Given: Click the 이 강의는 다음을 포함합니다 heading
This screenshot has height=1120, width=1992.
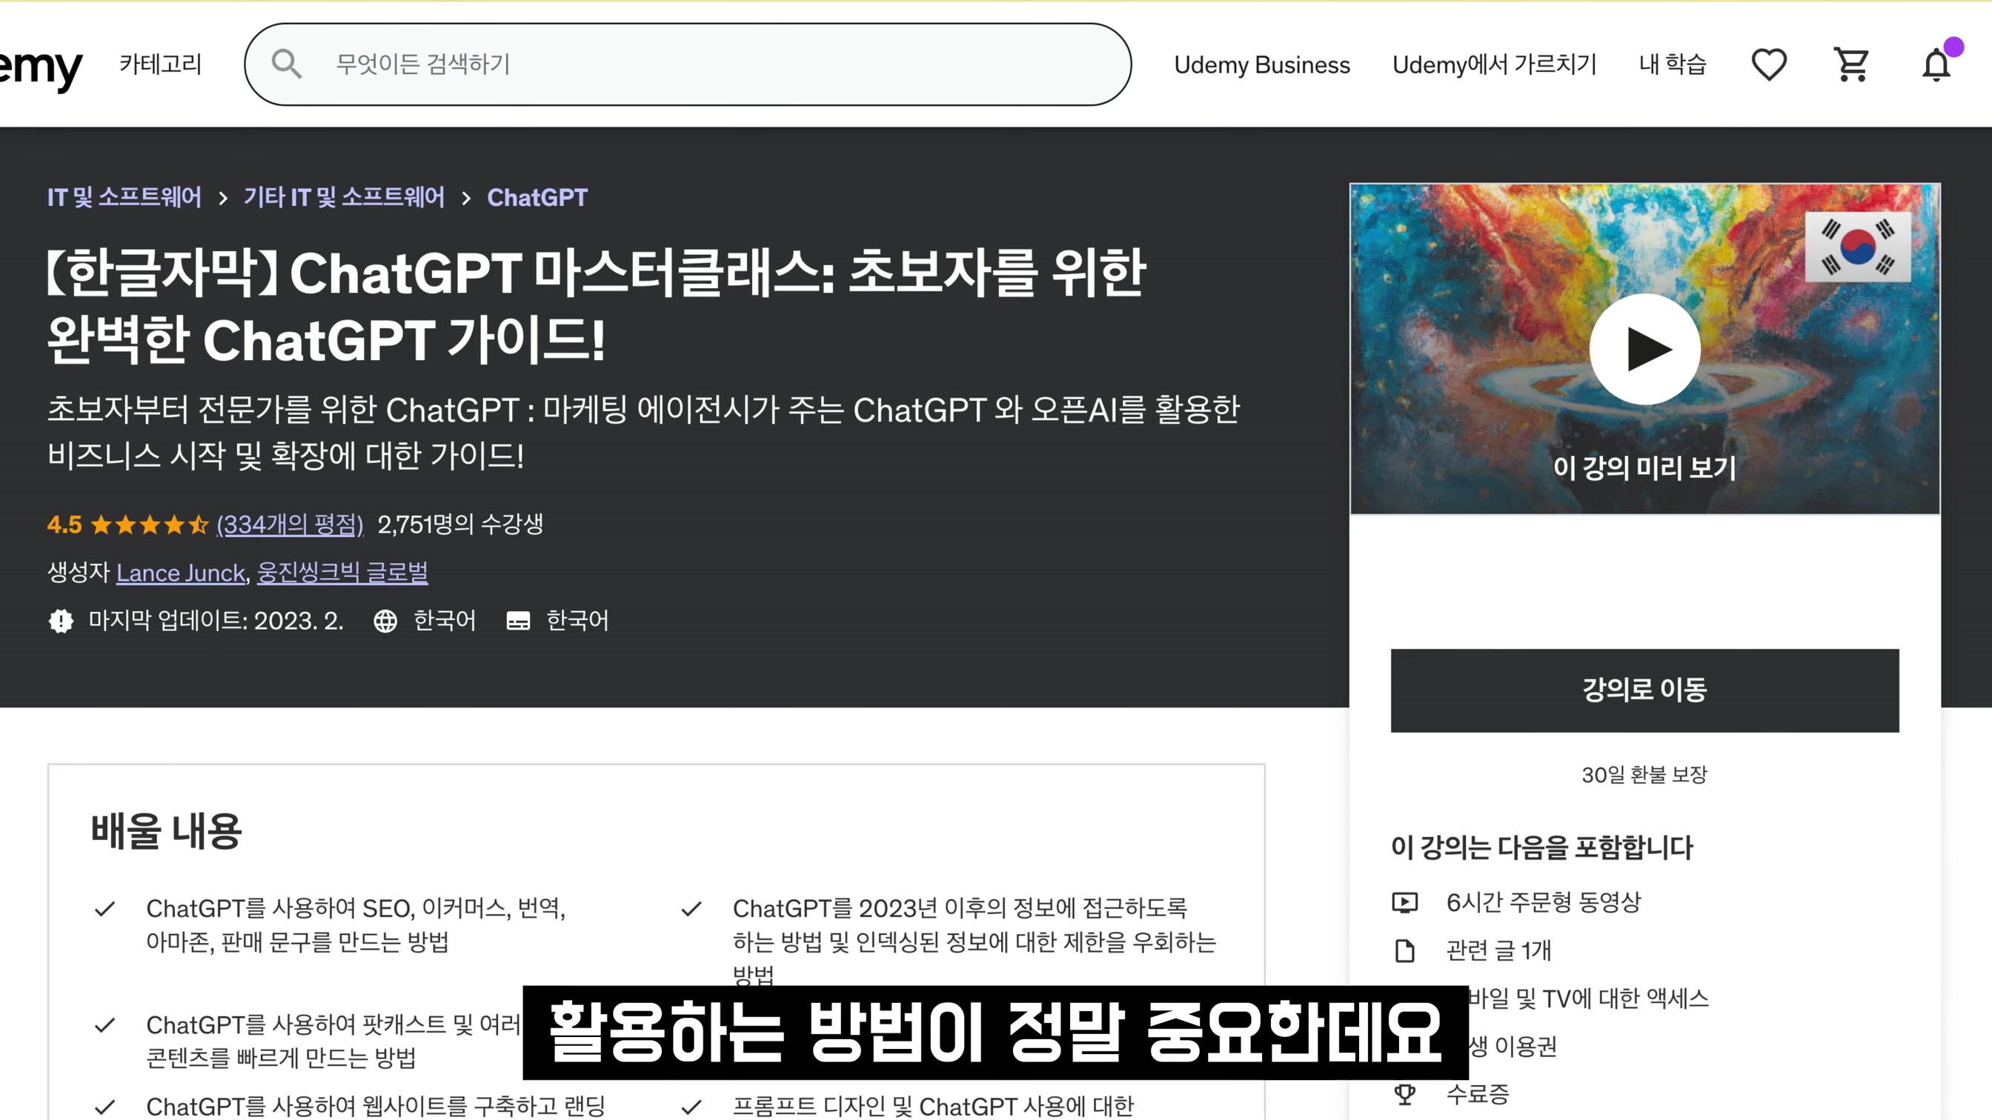Looking at the screenshot, I should [x=1542, y=847].
